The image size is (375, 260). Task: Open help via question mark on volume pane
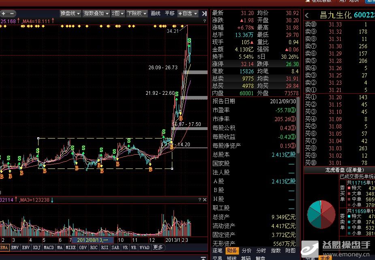click(x=200, y=200)
